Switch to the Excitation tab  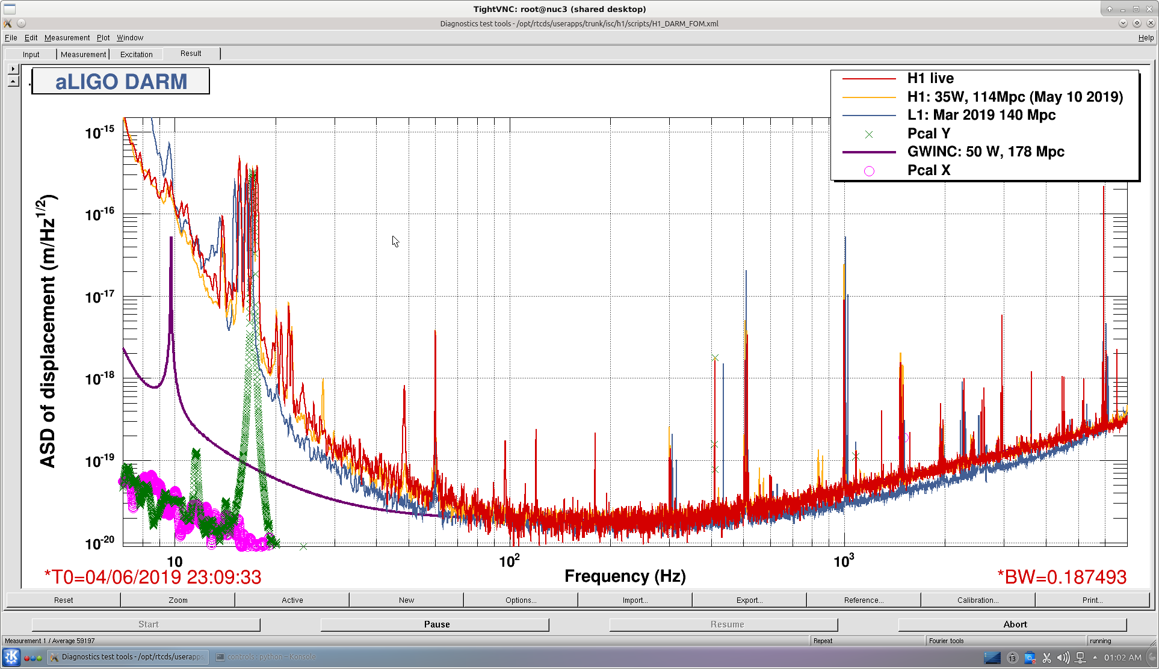point(137,54)
